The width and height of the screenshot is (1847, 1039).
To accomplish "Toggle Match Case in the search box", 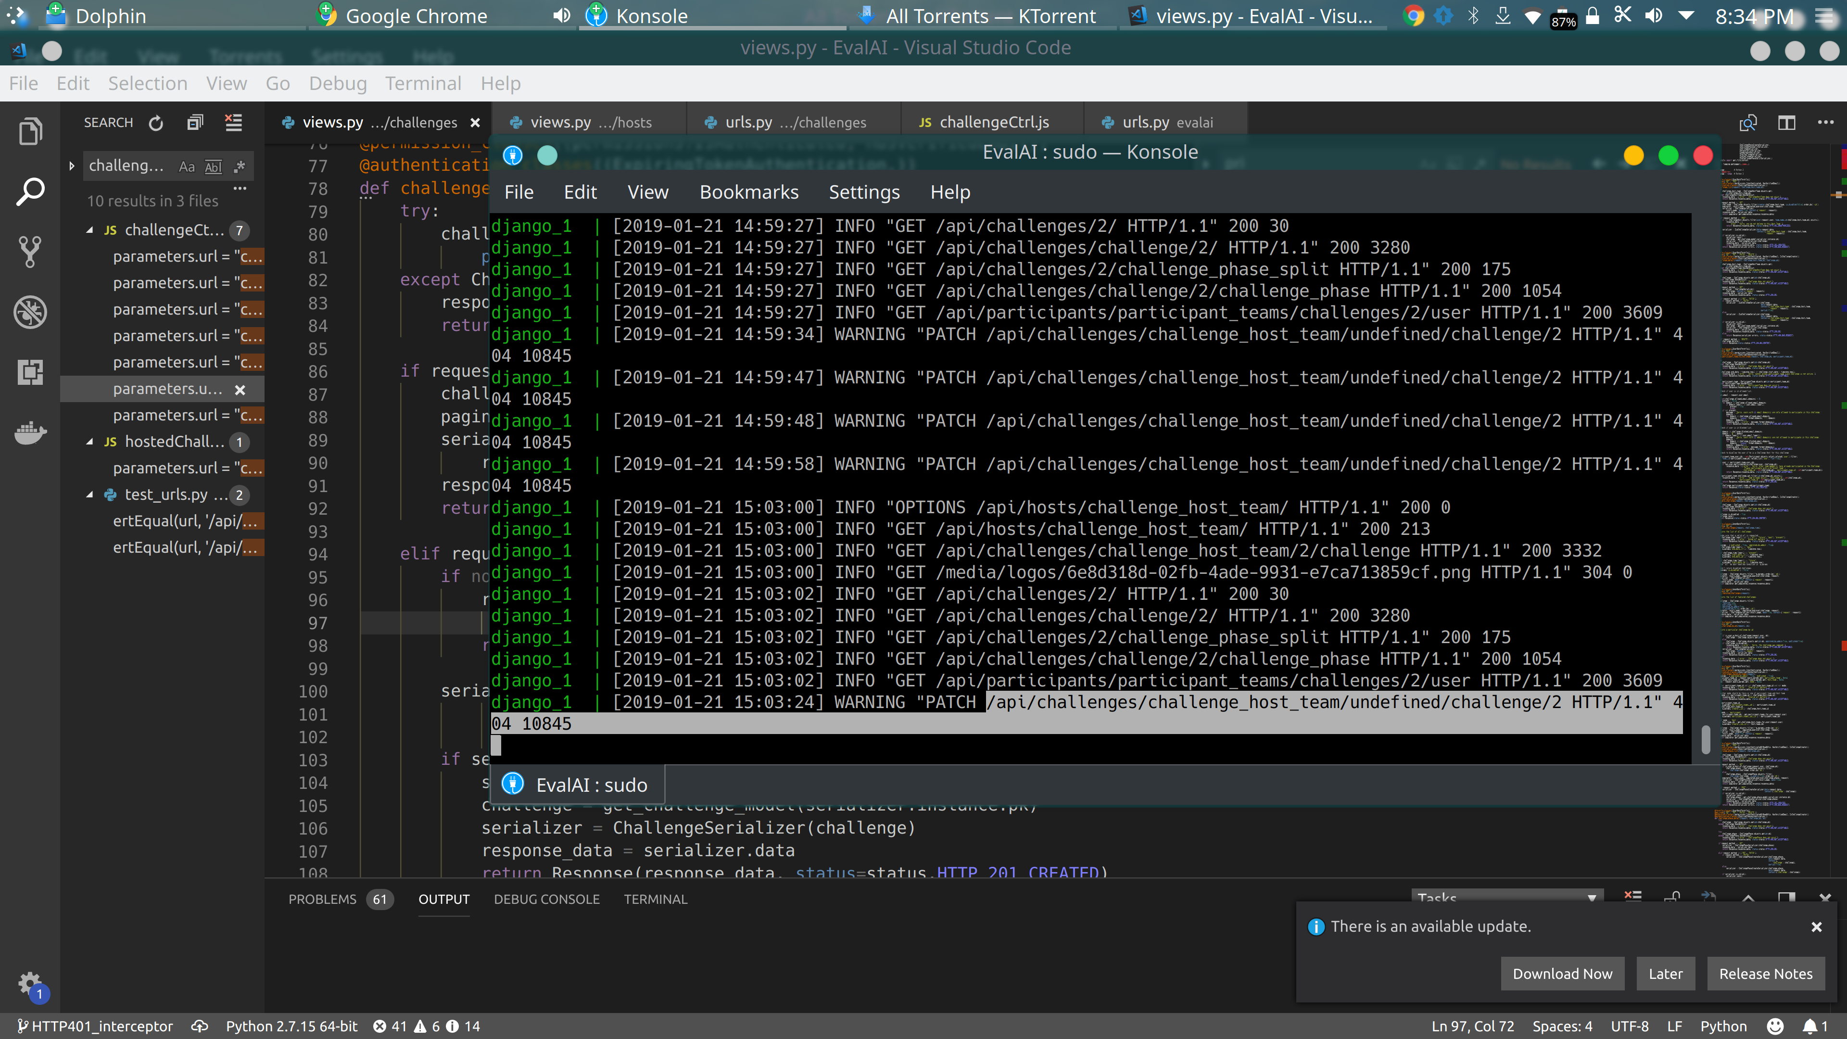I will tap(187, 166).
